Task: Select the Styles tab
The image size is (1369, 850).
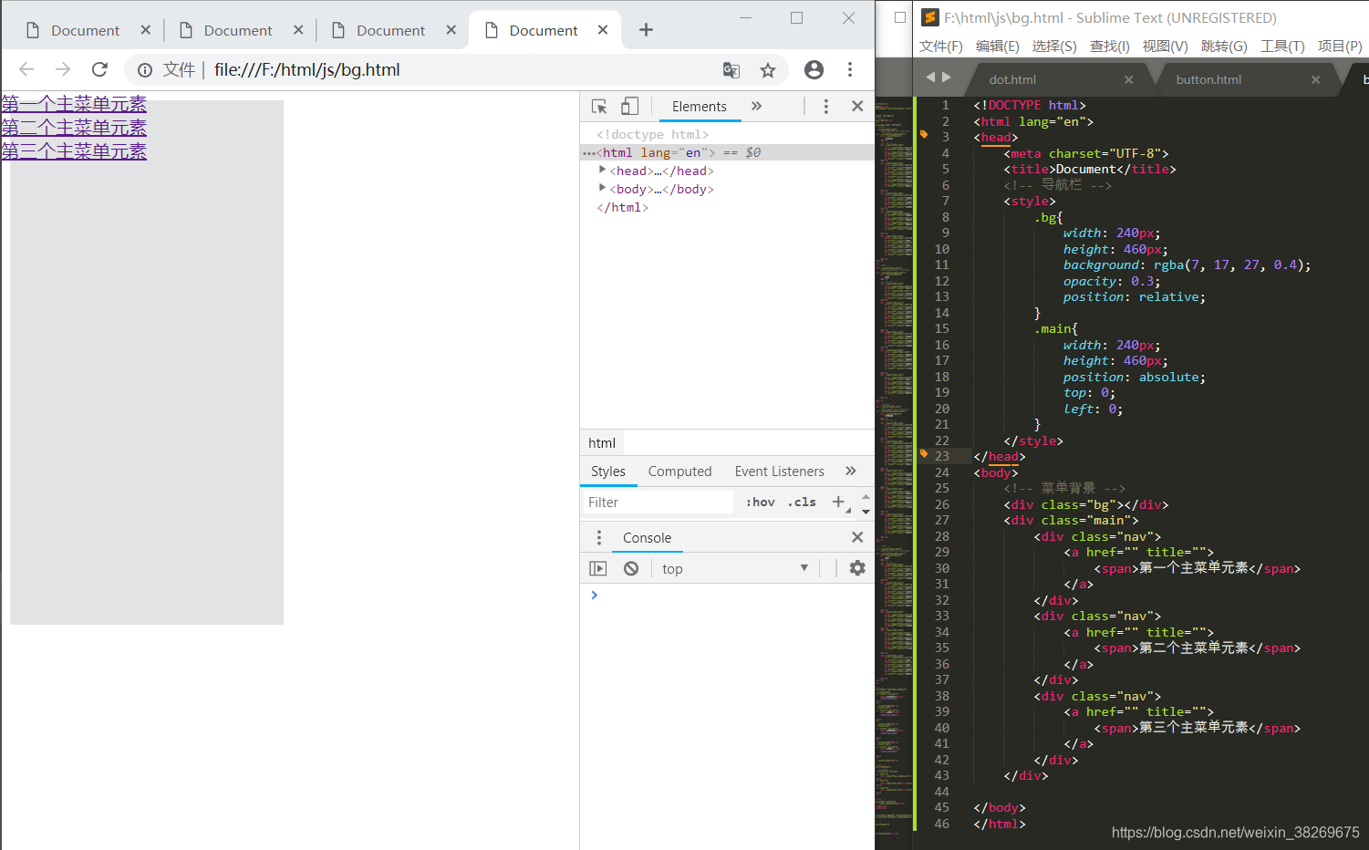Action: [x=608, y=472]
